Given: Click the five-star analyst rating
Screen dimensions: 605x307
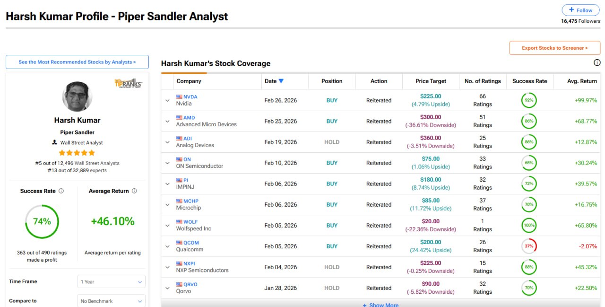Looking at the screenshot, I should 77,153.
